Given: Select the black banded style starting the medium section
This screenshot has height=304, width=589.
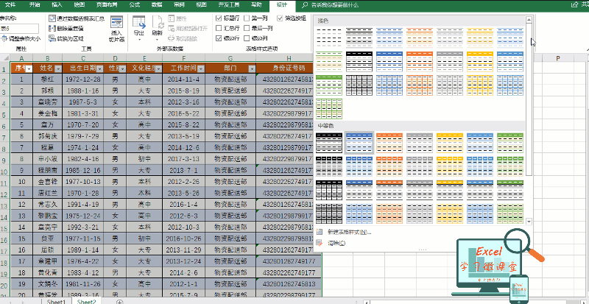Looking at the screenshot, I should pos(329,143).
